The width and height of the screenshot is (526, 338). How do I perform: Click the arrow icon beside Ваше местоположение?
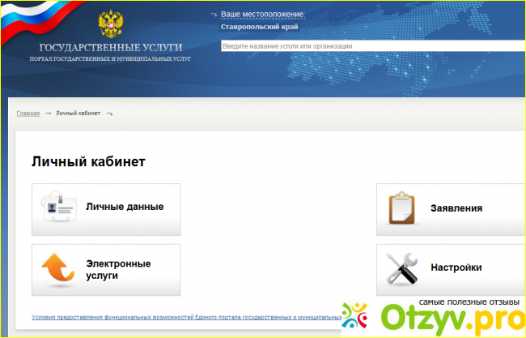click(x=213, y=15)
